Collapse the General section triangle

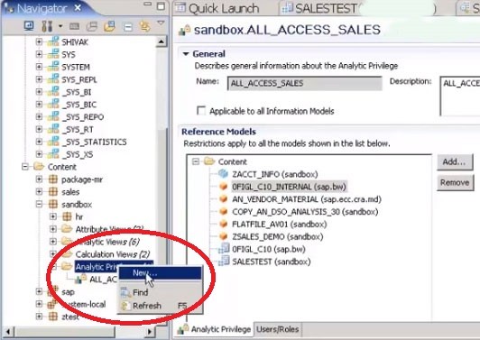(186, 54)
